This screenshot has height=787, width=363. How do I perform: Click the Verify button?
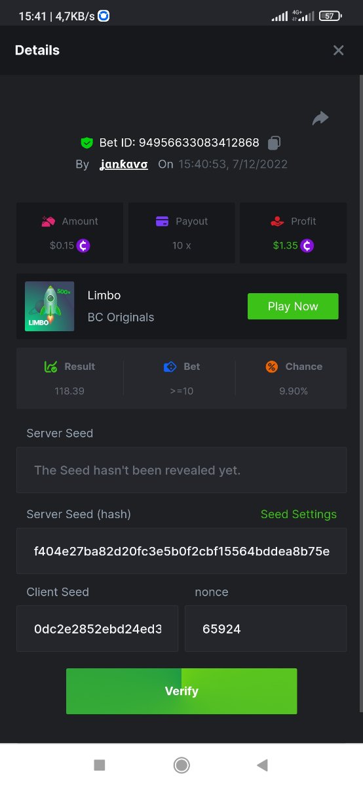pos(181,691)
